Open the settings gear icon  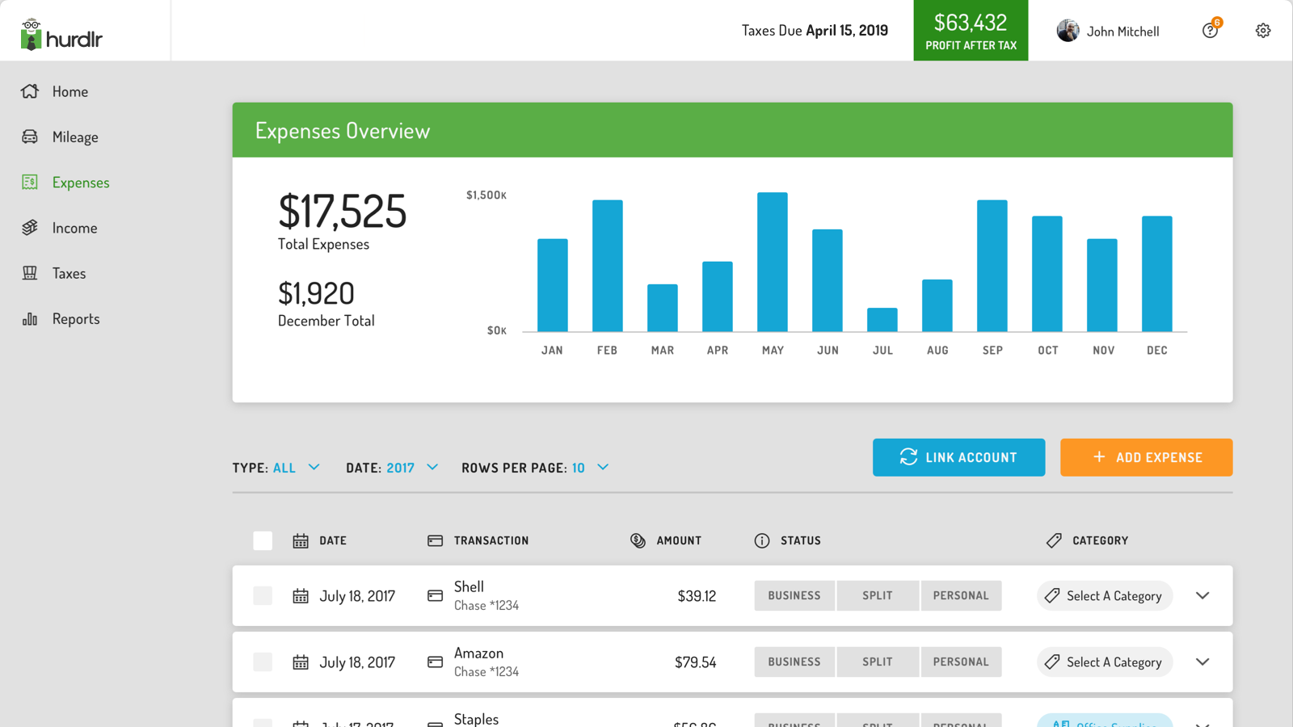[x=1262, y=30]
